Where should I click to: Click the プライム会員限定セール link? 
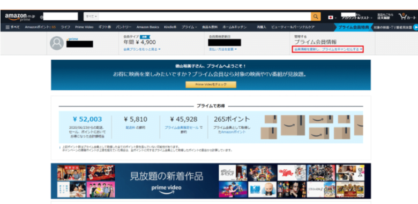(181, 128)
